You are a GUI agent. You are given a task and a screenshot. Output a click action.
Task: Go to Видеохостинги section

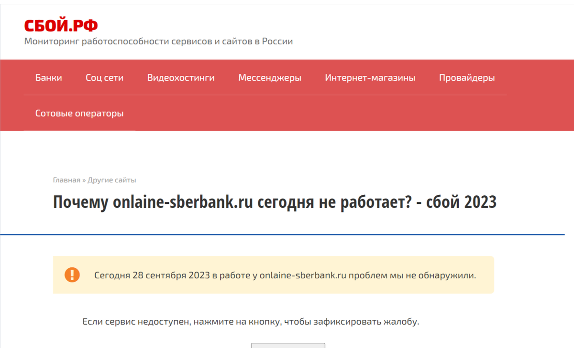[181, 78]
